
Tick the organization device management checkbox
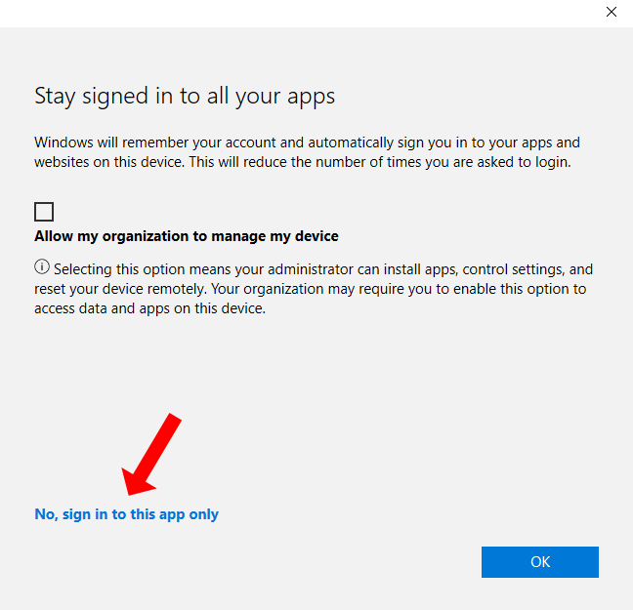(x=44, y=212)
